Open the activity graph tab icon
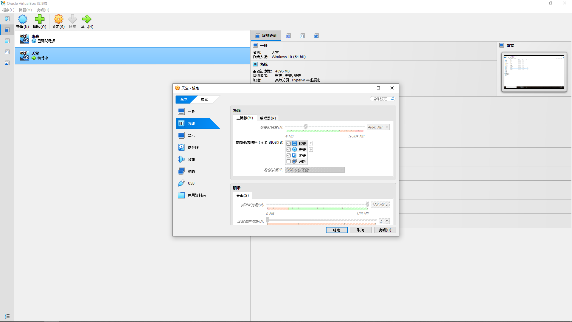Screen dimensions: 572x322 [x=316, y=36]
